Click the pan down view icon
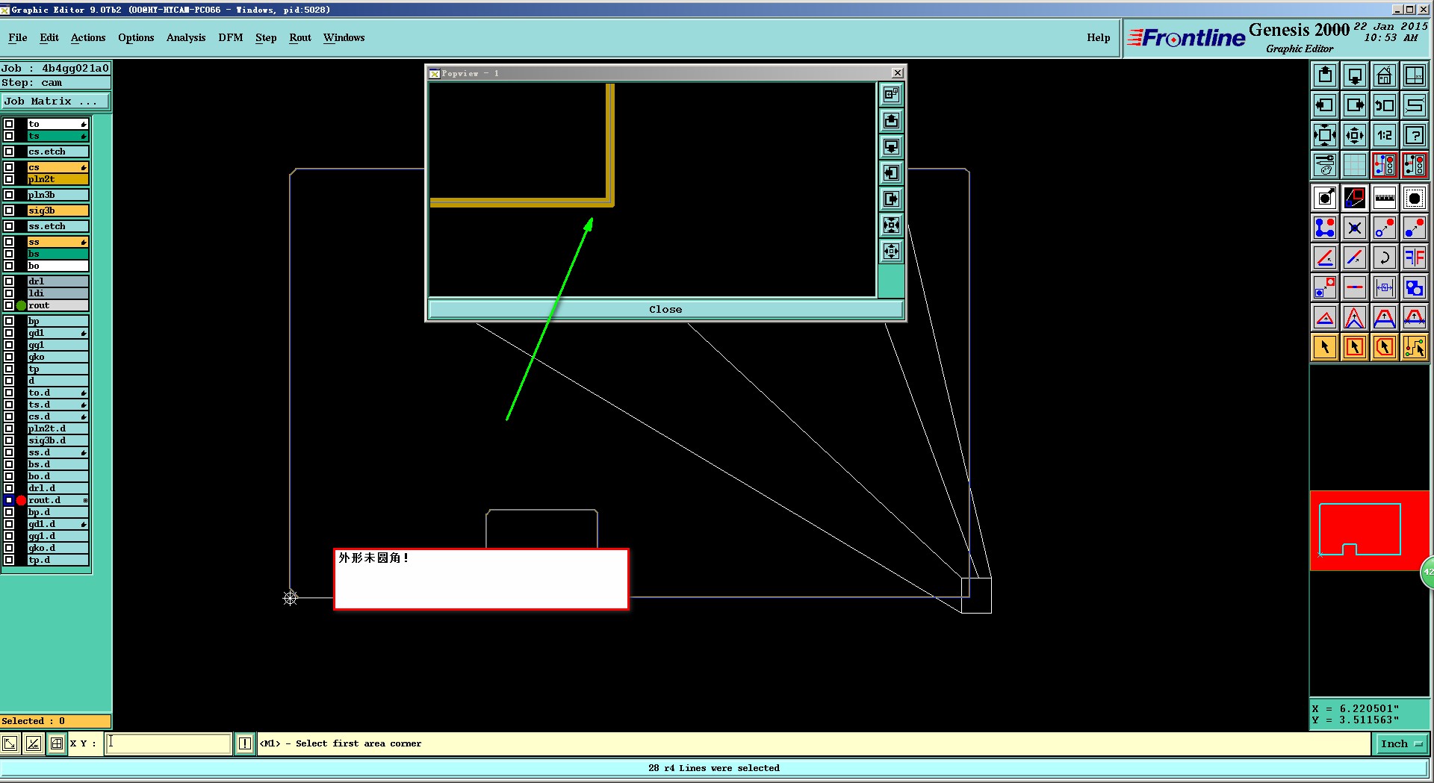This screenshot has width=1434, height=783. 1355,75
